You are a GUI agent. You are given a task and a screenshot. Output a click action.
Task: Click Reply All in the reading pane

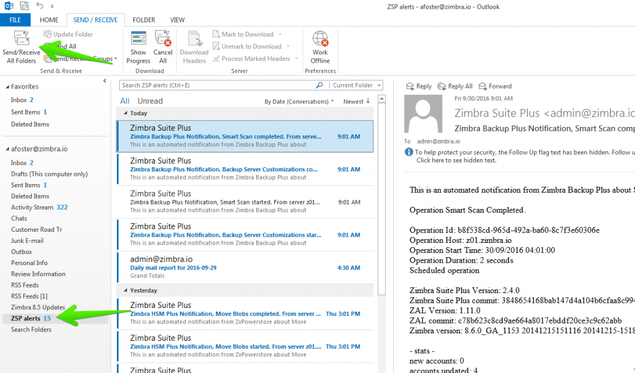[455, 86]
